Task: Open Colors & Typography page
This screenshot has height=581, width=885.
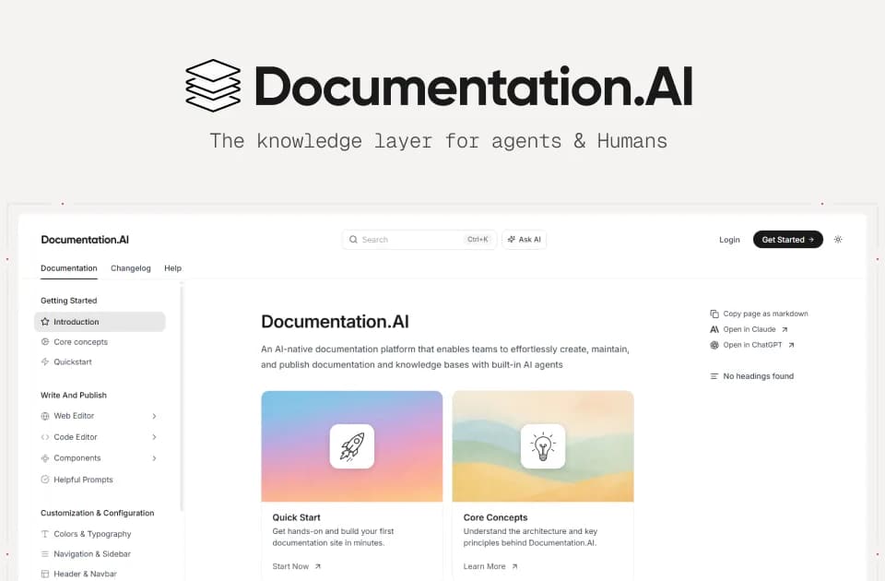Action: point(92,534)
